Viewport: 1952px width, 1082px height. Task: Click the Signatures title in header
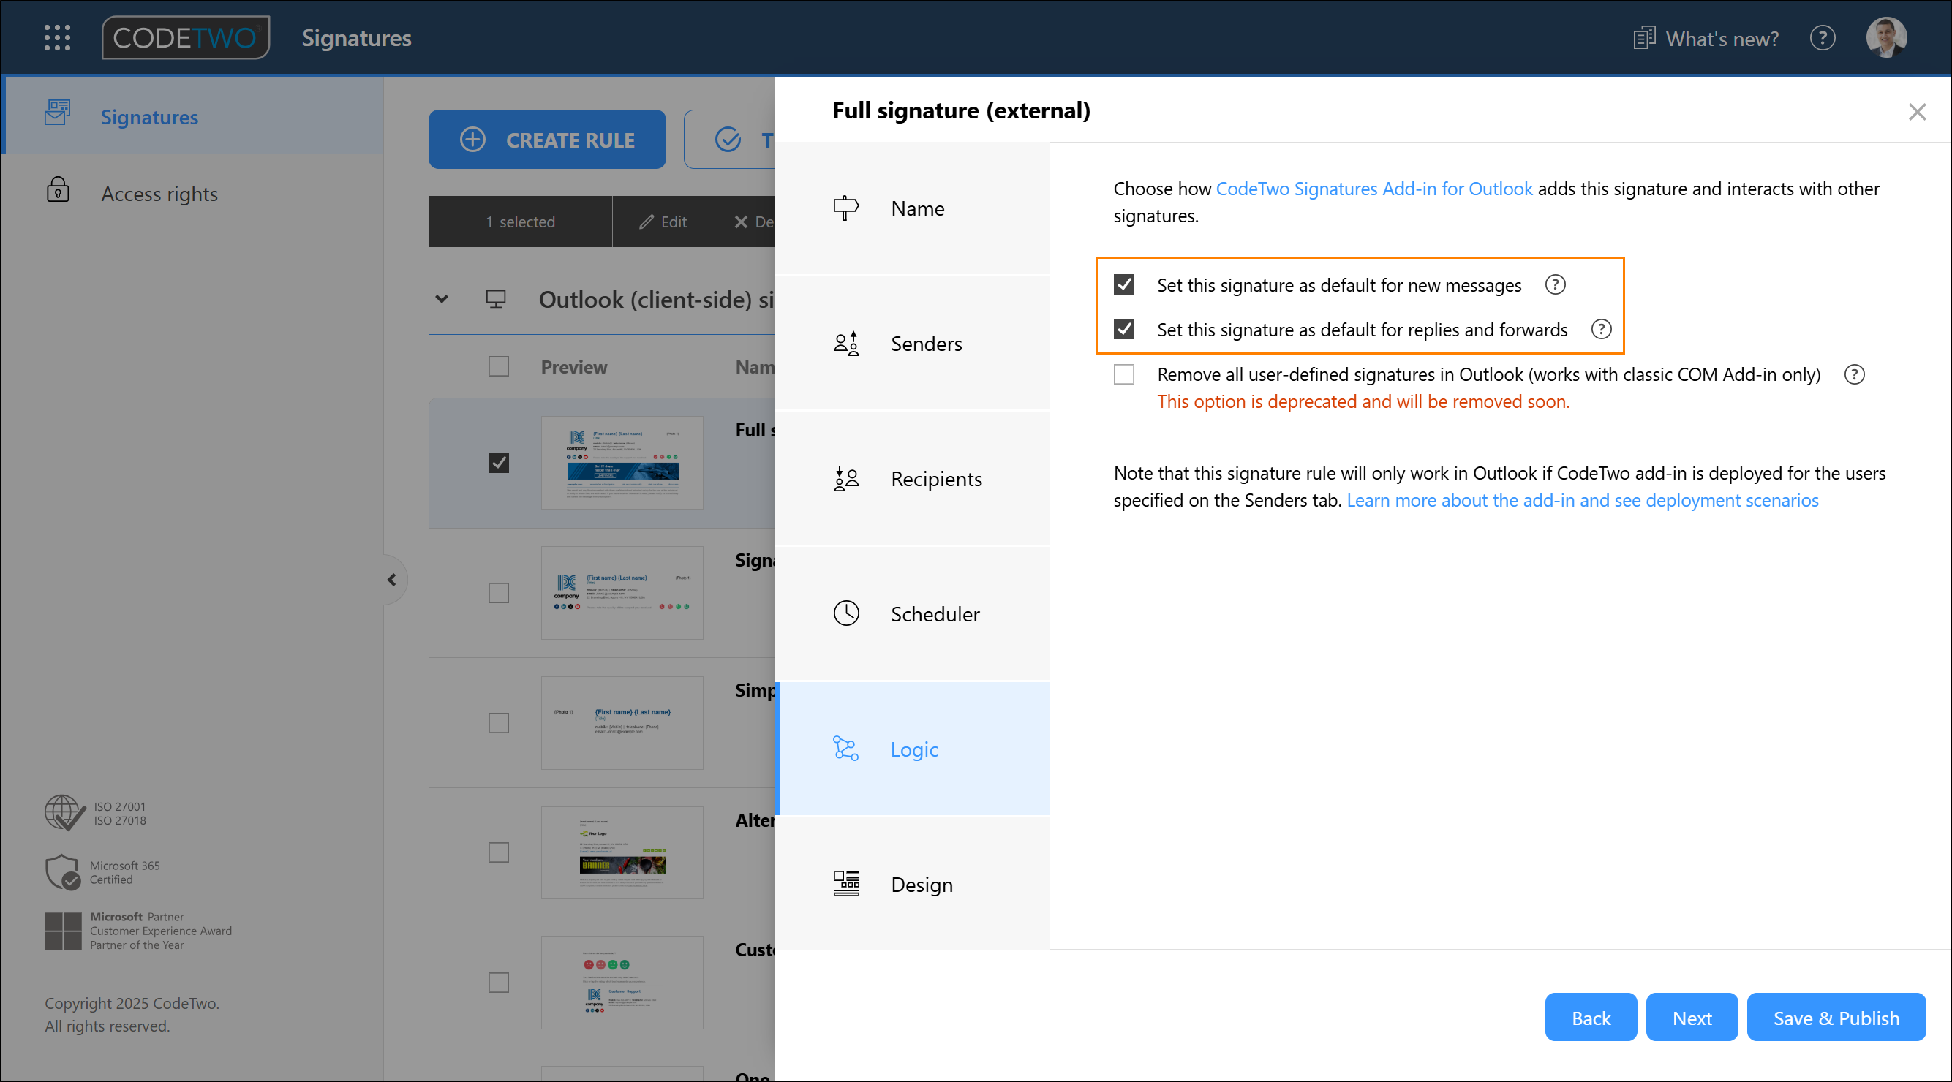(x=356, y=38)
